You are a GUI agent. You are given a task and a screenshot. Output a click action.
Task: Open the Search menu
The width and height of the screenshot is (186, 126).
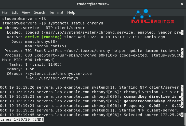tap(39, 12)
